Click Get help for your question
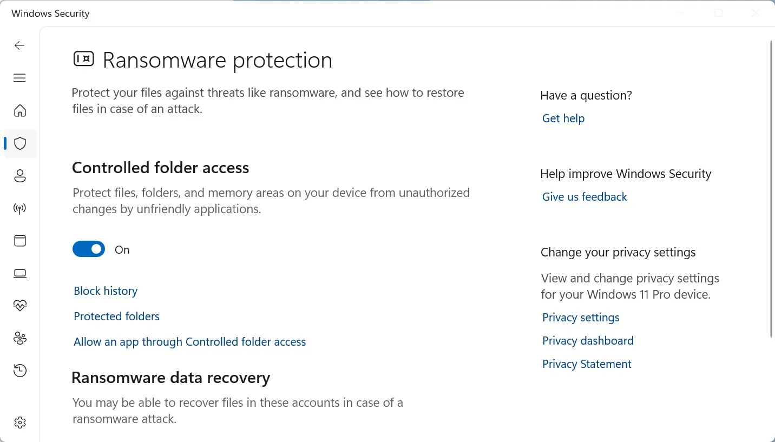Viewport: 775px width, 442px height. click(x=563, y=118)
